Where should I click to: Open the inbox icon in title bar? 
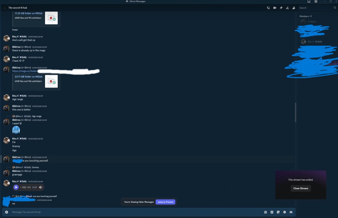pyautogui.click(x=309, y=2)
